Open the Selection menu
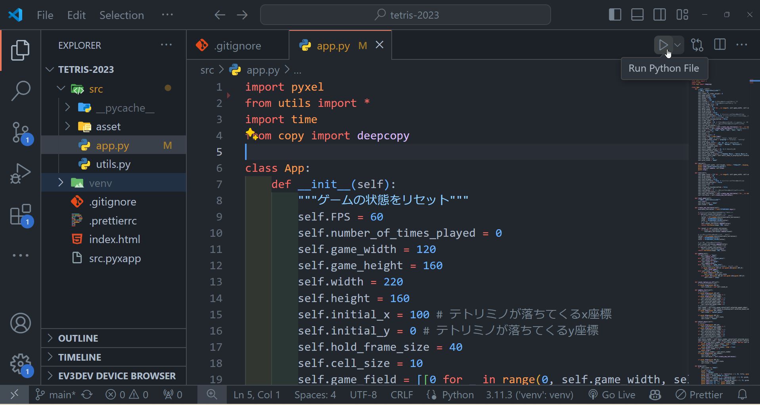 122,15
